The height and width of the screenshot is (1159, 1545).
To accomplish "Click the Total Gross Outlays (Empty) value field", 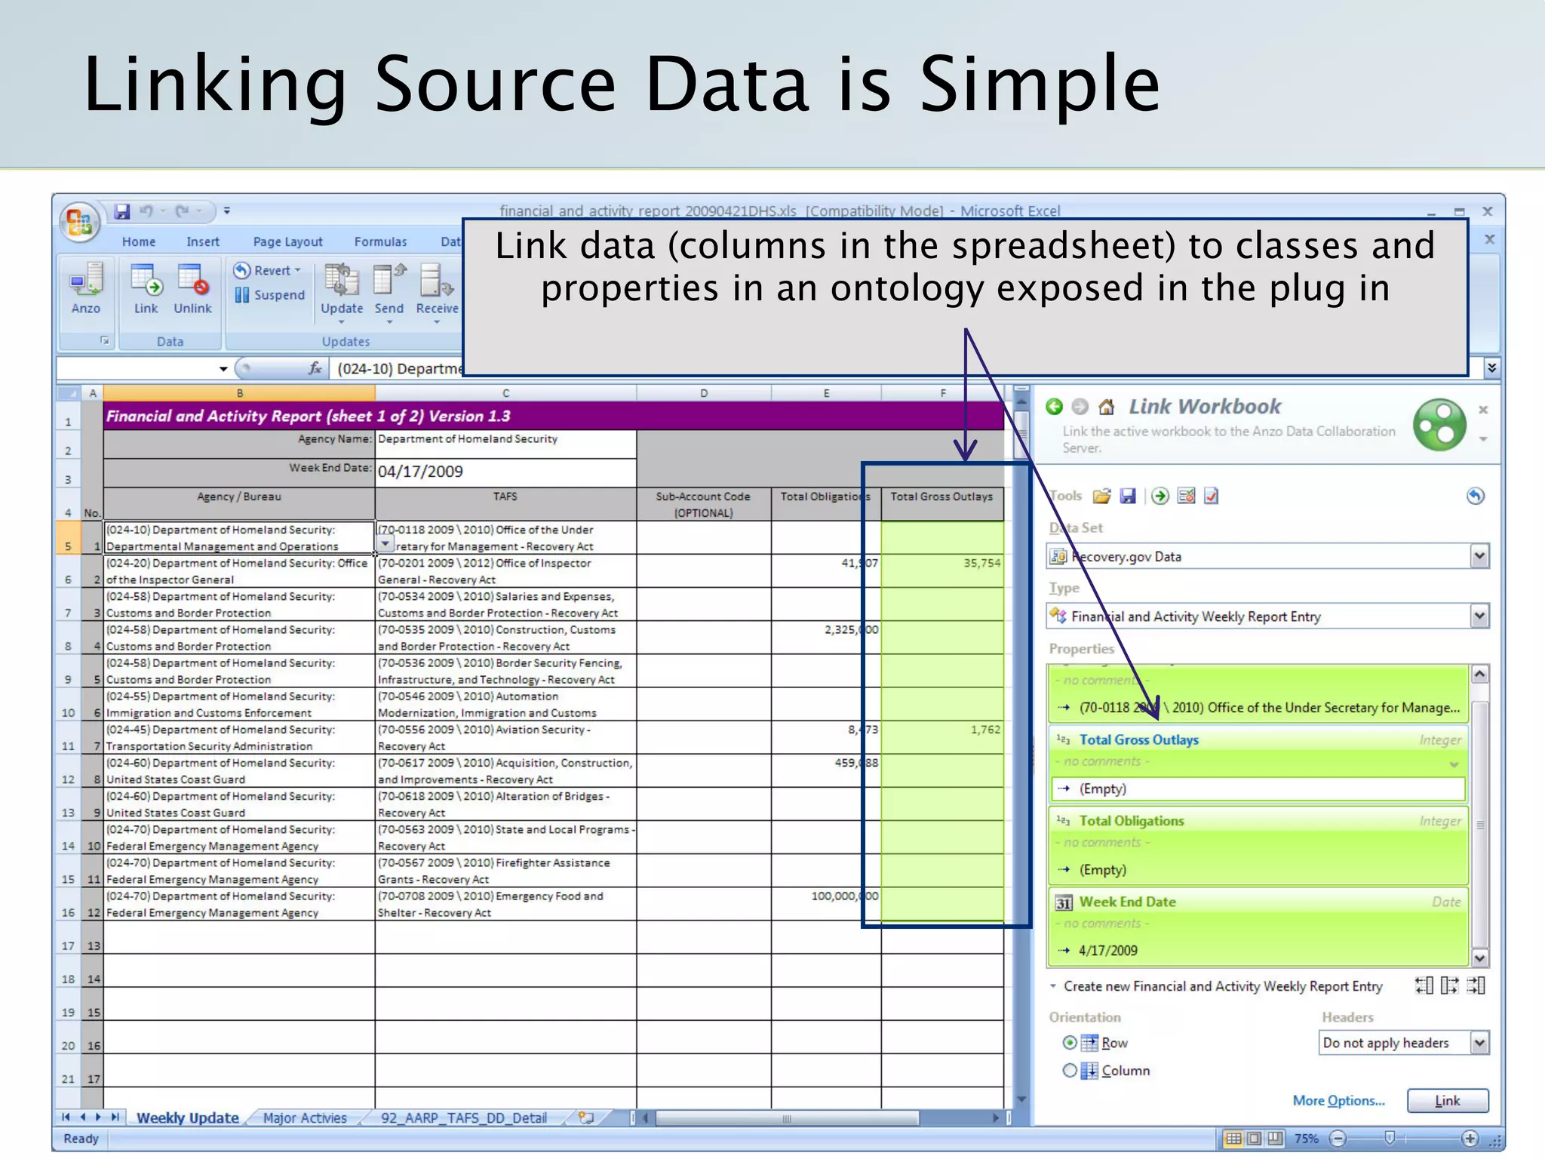I will click(1258, 789).
